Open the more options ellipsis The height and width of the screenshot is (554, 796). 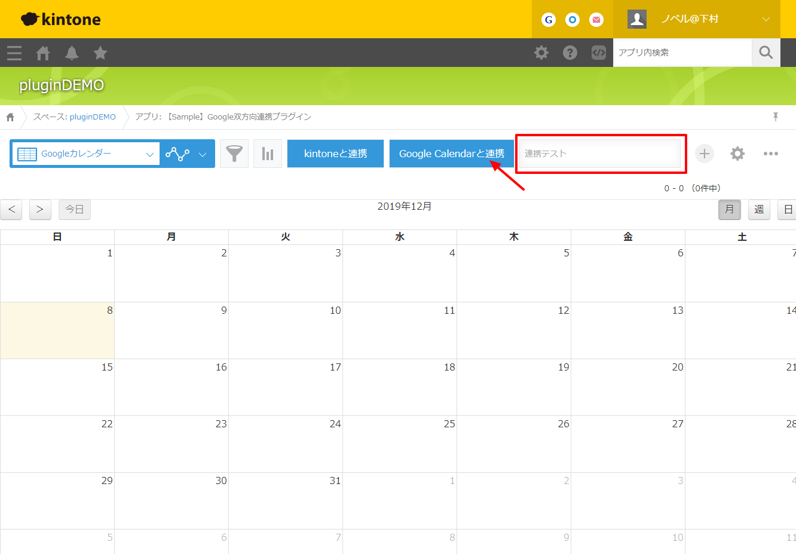(x=771, y=154)
